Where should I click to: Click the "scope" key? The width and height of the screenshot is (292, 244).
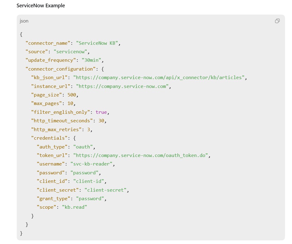coord(47,207)
